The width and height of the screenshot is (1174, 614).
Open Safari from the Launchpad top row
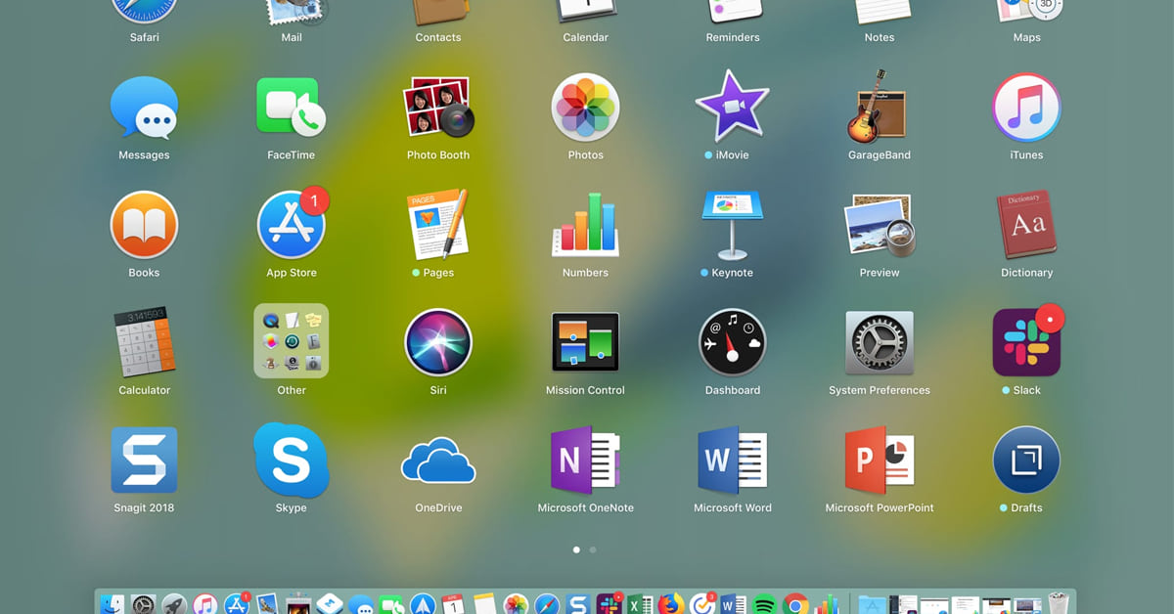[144, 10]
